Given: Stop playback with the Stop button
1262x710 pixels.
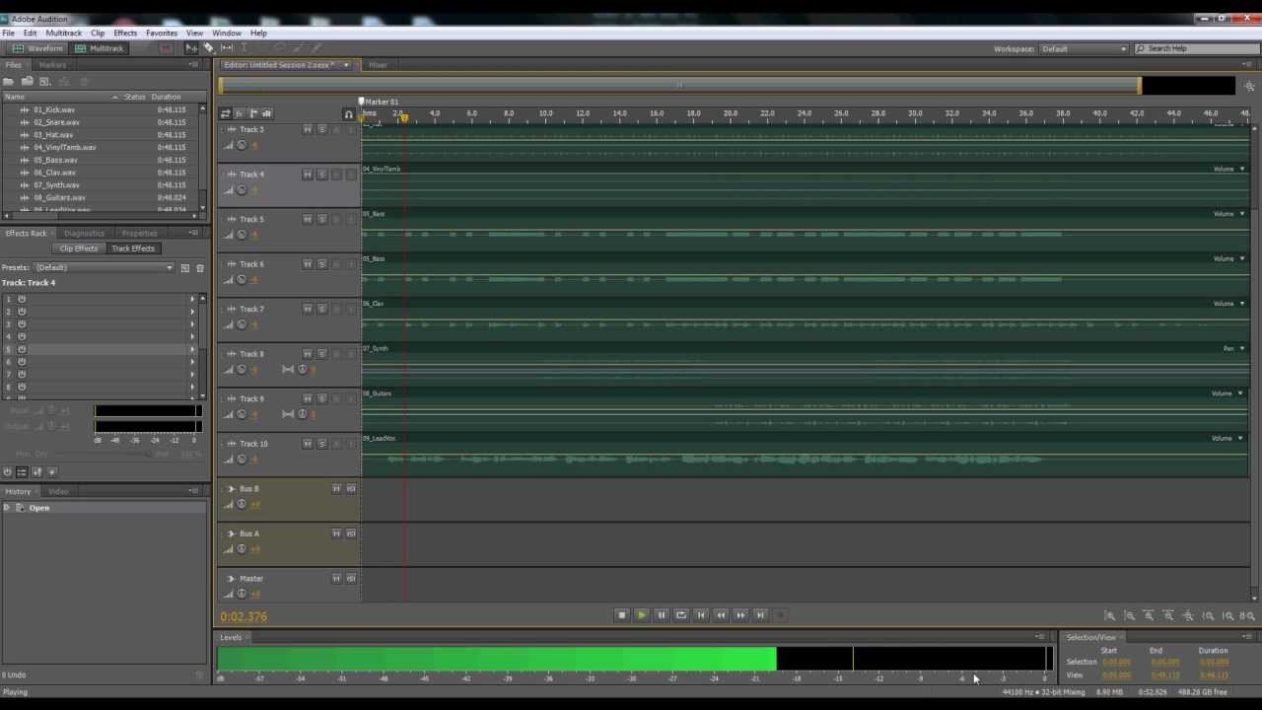Looking at the screenshot, I should [x=621, y=614].
